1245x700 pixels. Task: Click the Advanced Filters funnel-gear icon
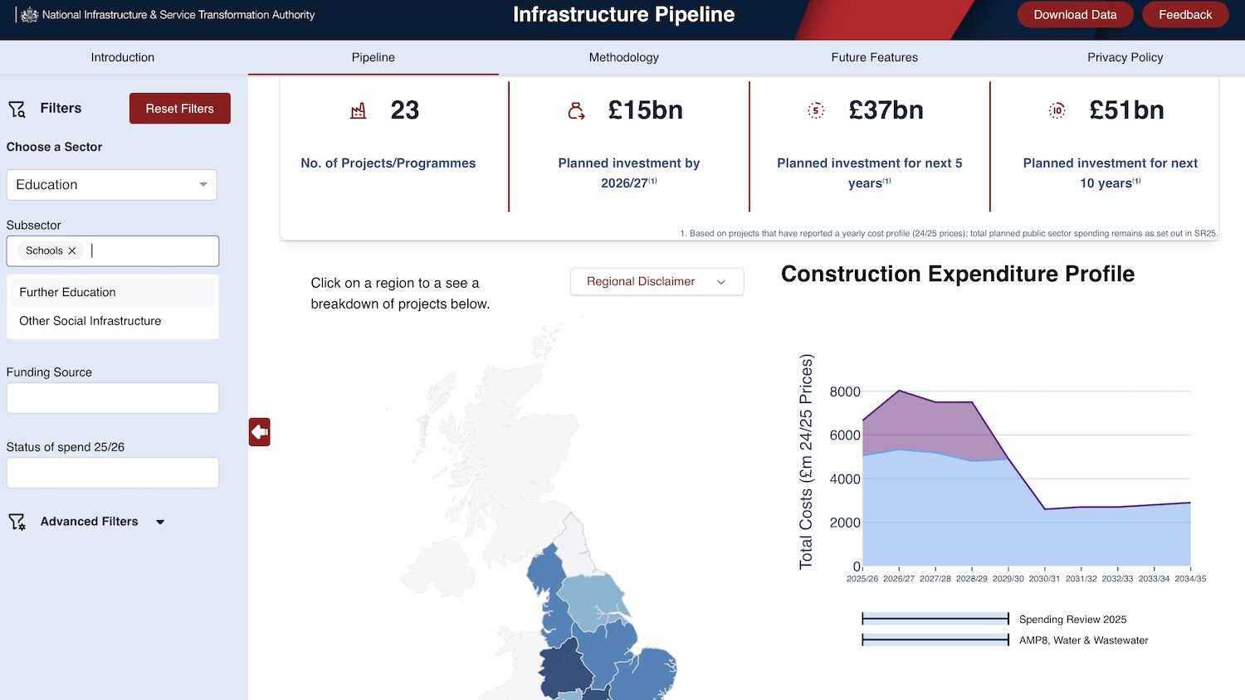17,521
